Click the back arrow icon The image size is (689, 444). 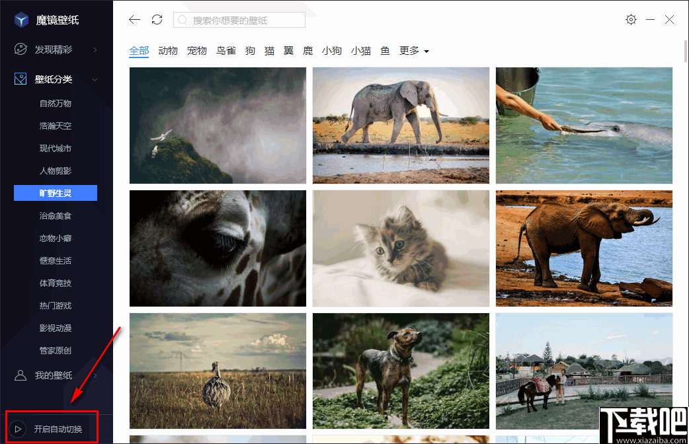click(135, 20)
